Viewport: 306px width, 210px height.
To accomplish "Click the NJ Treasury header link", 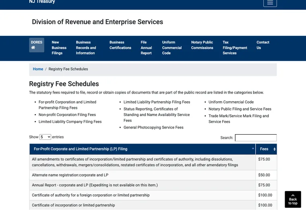I will 42,2.
